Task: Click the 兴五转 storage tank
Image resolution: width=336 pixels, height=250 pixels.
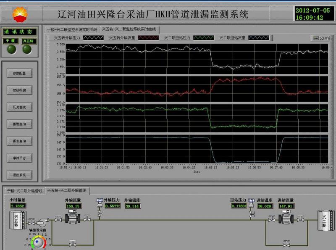Action: coord(18,220)
